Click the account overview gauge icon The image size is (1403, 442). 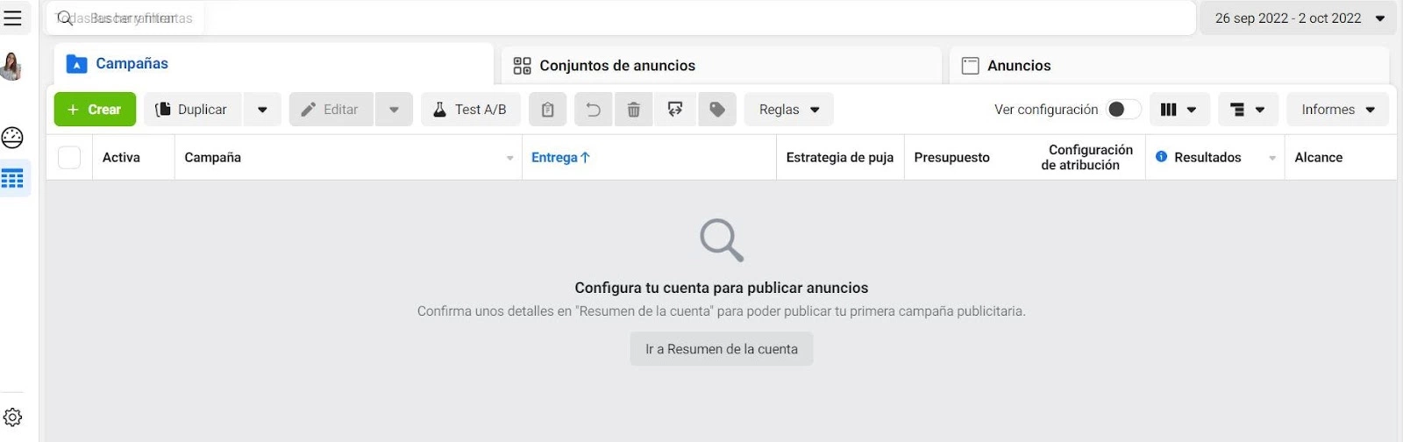[13, 138]
